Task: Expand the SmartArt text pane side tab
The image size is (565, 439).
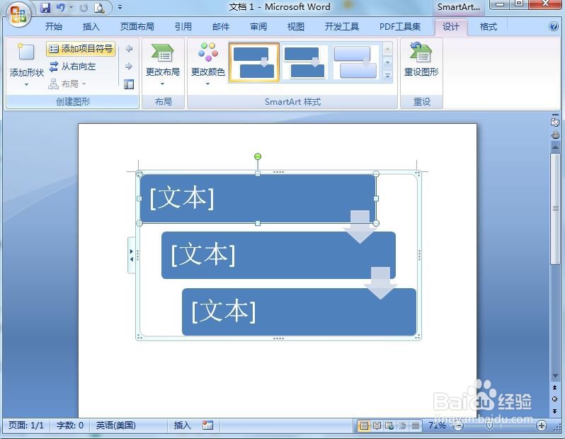Action: click(132, 255)
